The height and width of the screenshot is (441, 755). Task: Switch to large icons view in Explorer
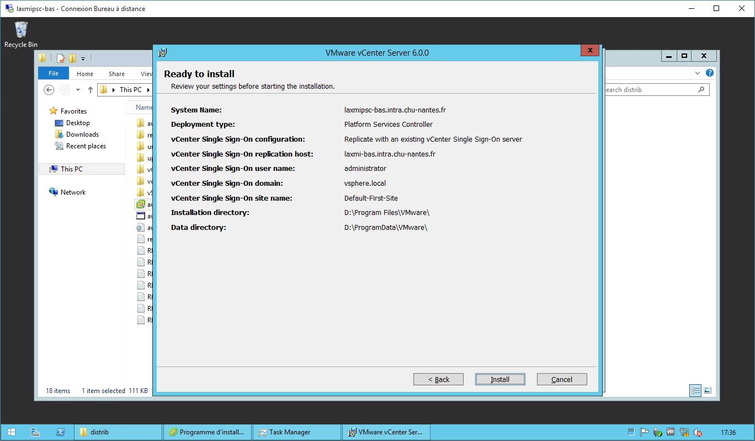[x=708, y=390]
